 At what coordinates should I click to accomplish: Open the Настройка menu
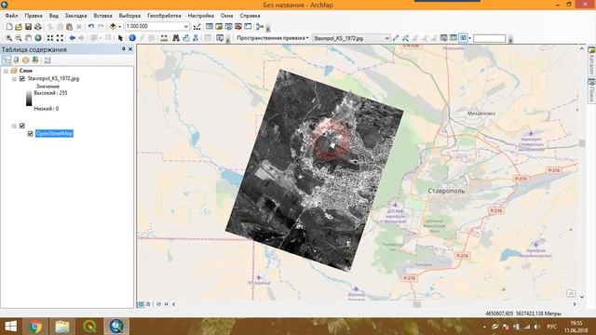click(x=201, y=16)
